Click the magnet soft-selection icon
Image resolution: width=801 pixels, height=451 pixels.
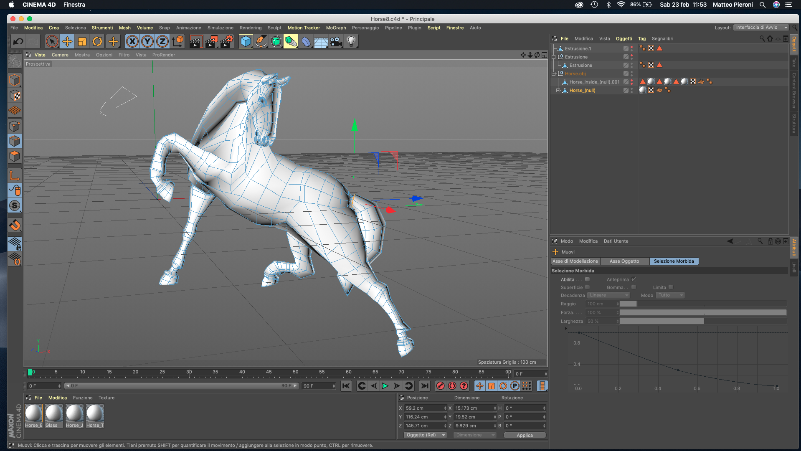[x=15, y=225]
